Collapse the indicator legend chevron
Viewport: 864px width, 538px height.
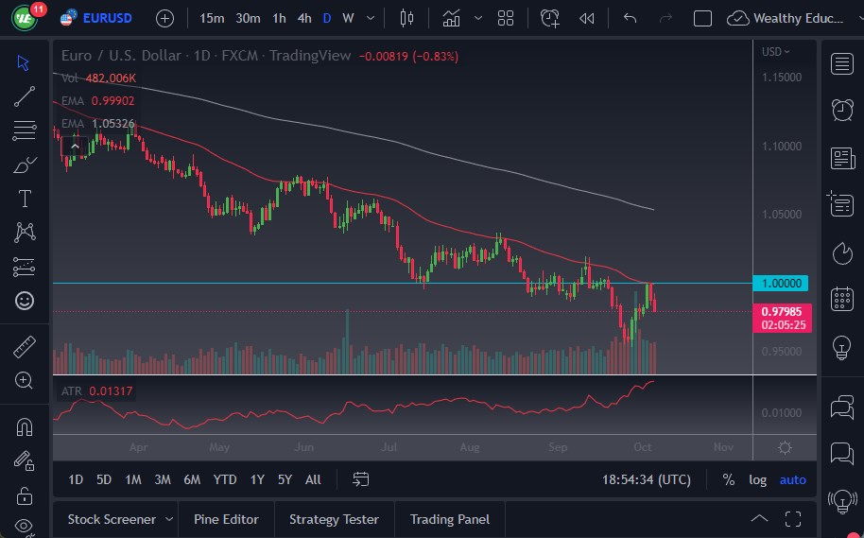pos(74,145)
